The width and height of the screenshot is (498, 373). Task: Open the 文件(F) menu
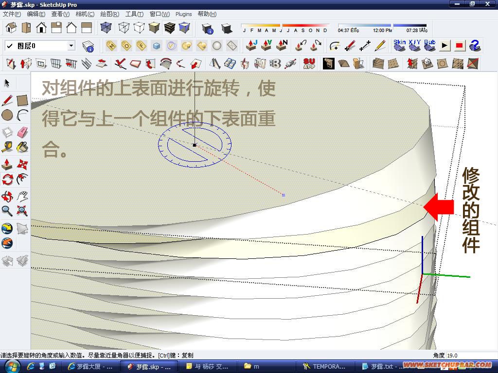click(12, 14)
